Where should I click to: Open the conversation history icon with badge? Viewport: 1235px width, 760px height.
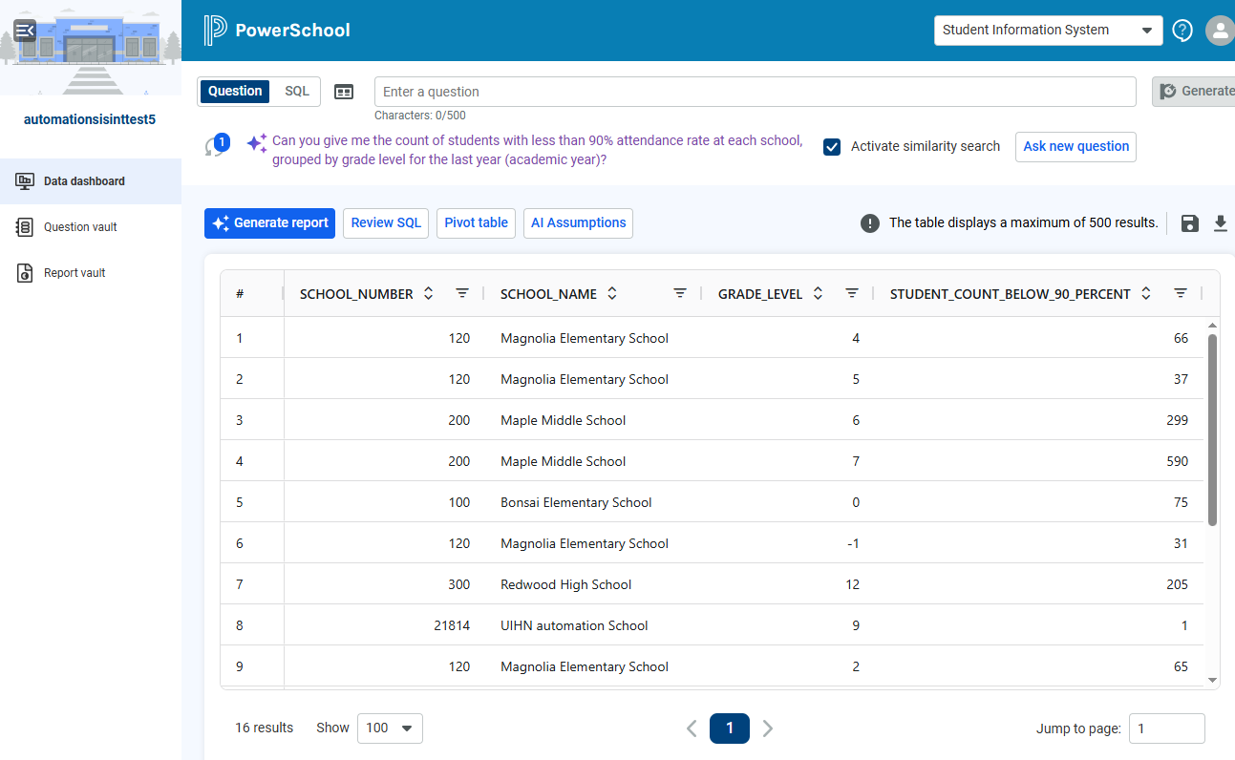click(216, 146)
